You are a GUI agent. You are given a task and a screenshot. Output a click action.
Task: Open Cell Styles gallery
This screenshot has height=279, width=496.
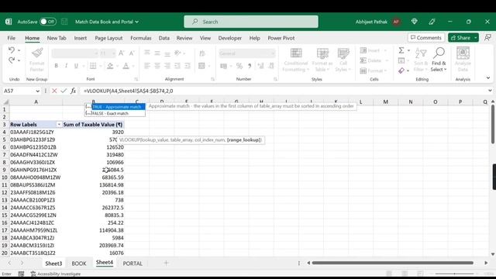(343, 60)
